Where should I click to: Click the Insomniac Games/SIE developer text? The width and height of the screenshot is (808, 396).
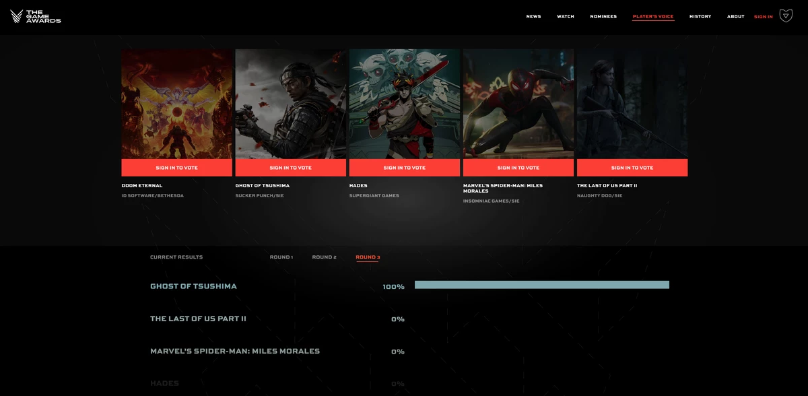click(x=492, y=201)
